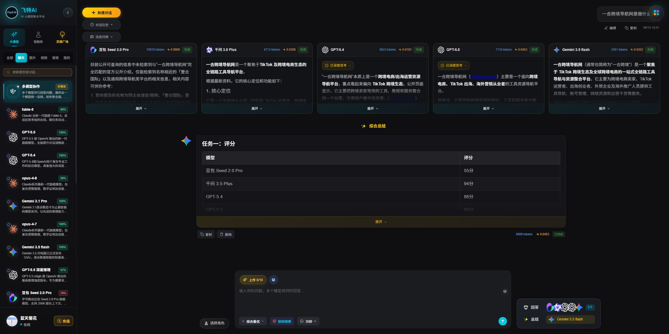The height and width of the screenshot is (334, 669).
Task: Click the stack icon at the input's right edge
Action: tap(505, 291)
